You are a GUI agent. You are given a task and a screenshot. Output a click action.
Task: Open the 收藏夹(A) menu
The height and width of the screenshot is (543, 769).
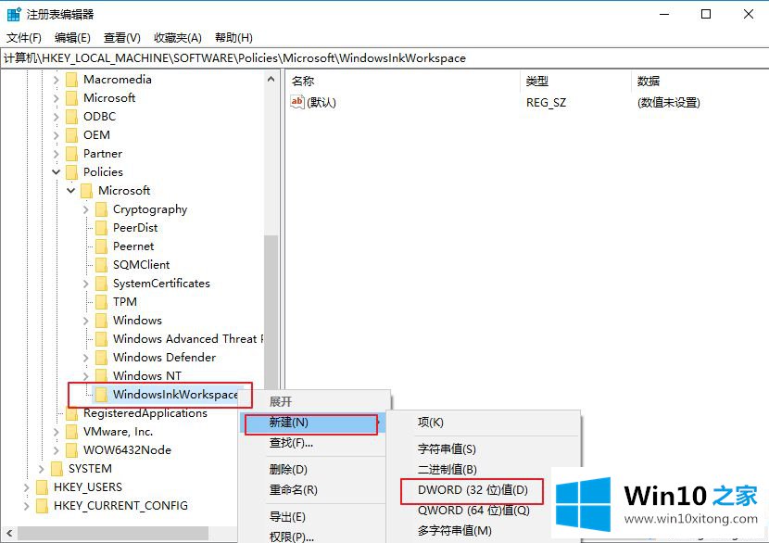178,38
